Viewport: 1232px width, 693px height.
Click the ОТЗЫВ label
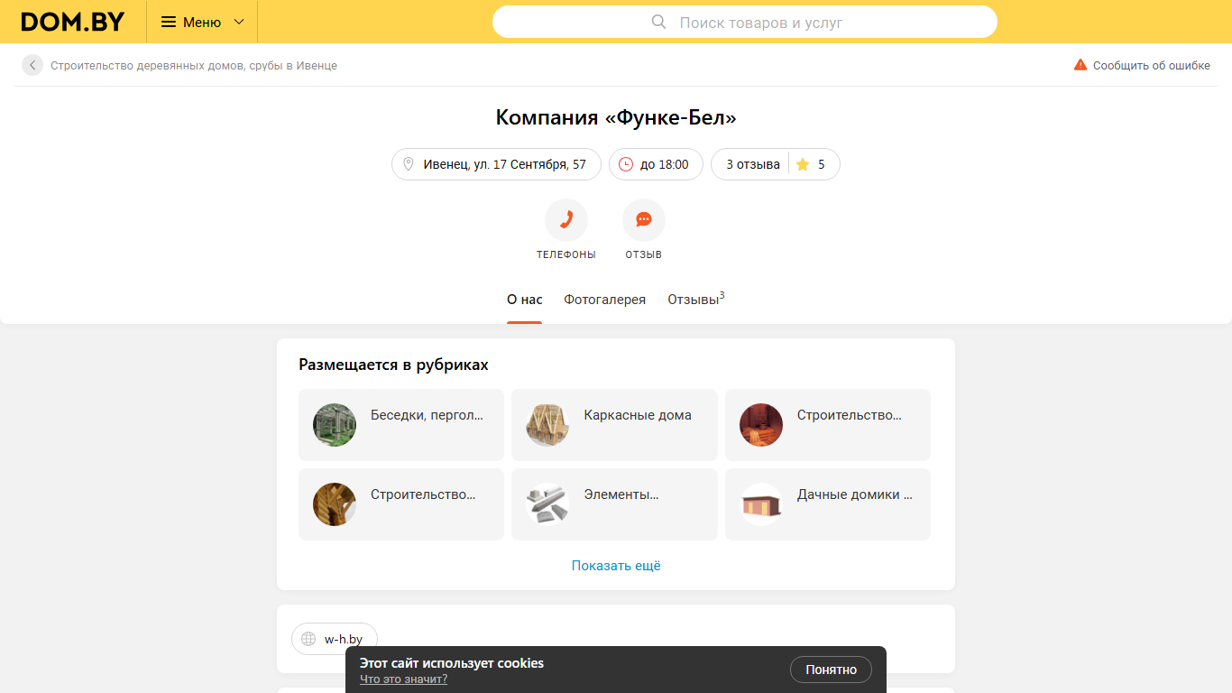(644, 254)
